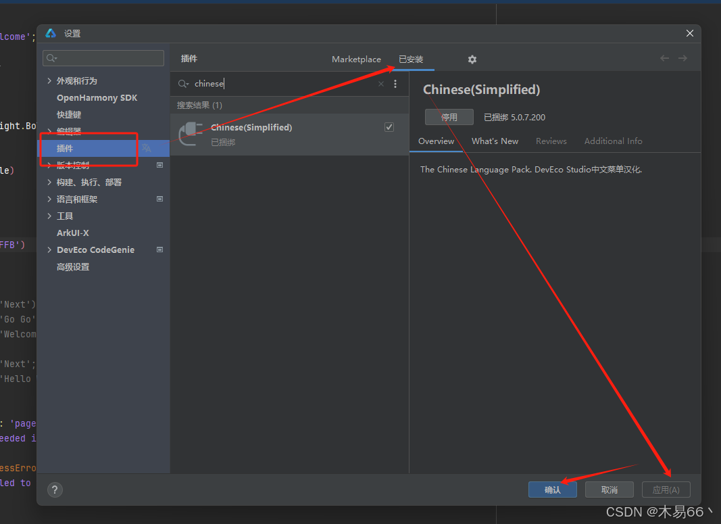Click the DevEco Studio logo in title bar
The height and width of the screenshot is (524, 721).
click(51, 33)
